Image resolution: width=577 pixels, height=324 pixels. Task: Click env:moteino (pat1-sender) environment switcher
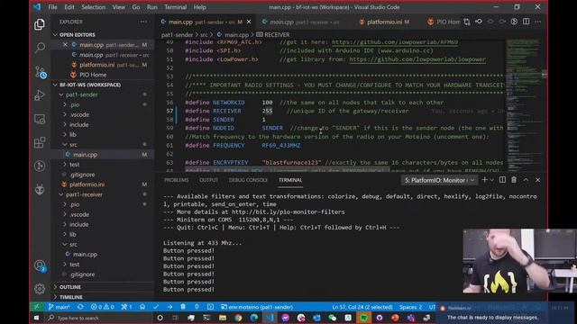257,307
